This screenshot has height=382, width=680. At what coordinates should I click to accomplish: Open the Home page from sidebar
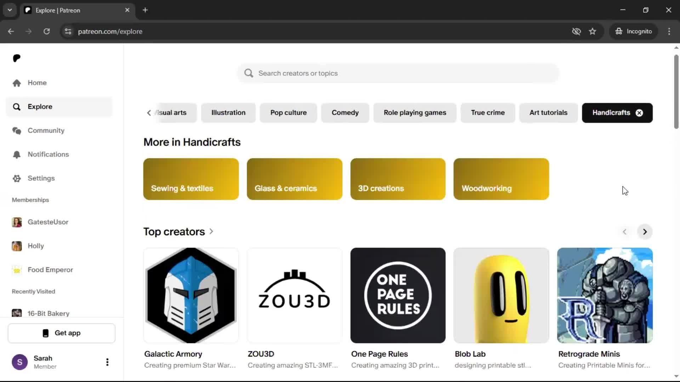59,83
